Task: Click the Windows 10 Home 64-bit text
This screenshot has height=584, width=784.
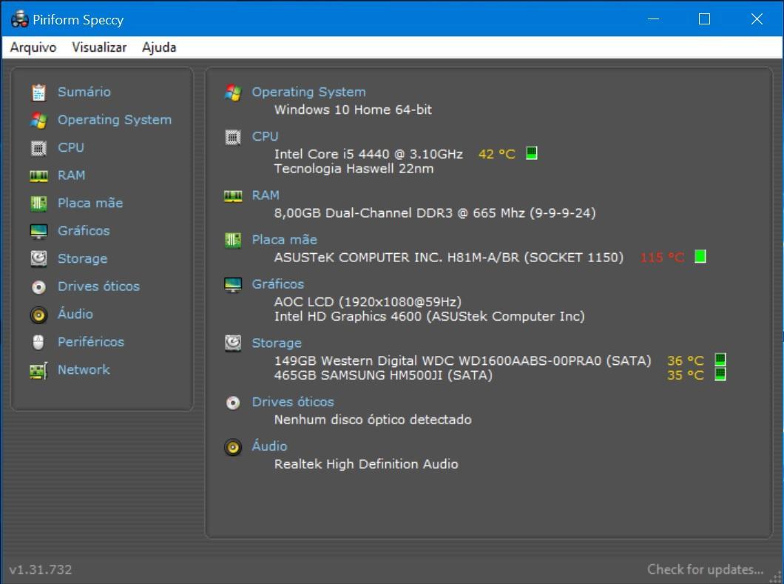Action: [x=353, y=110]
